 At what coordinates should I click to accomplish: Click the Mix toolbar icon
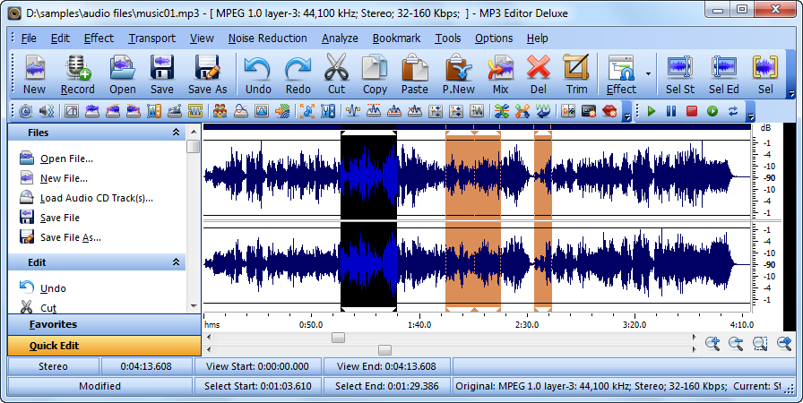coord(500,68)
